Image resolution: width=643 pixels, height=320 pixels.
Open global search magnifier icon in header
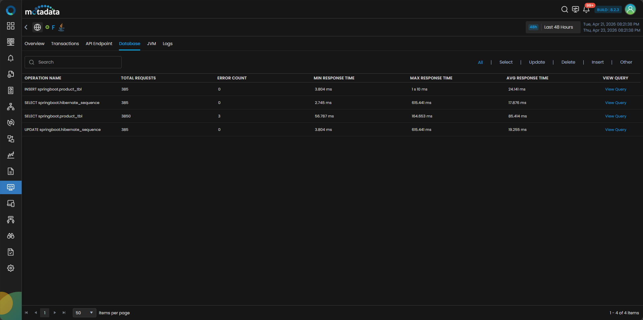tap(564, 9)
